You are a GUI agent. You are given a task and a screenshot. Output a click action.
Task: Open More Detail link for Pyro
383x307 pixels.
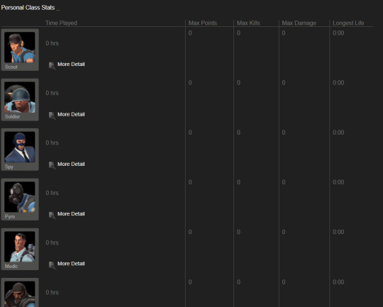pos(71,214)
